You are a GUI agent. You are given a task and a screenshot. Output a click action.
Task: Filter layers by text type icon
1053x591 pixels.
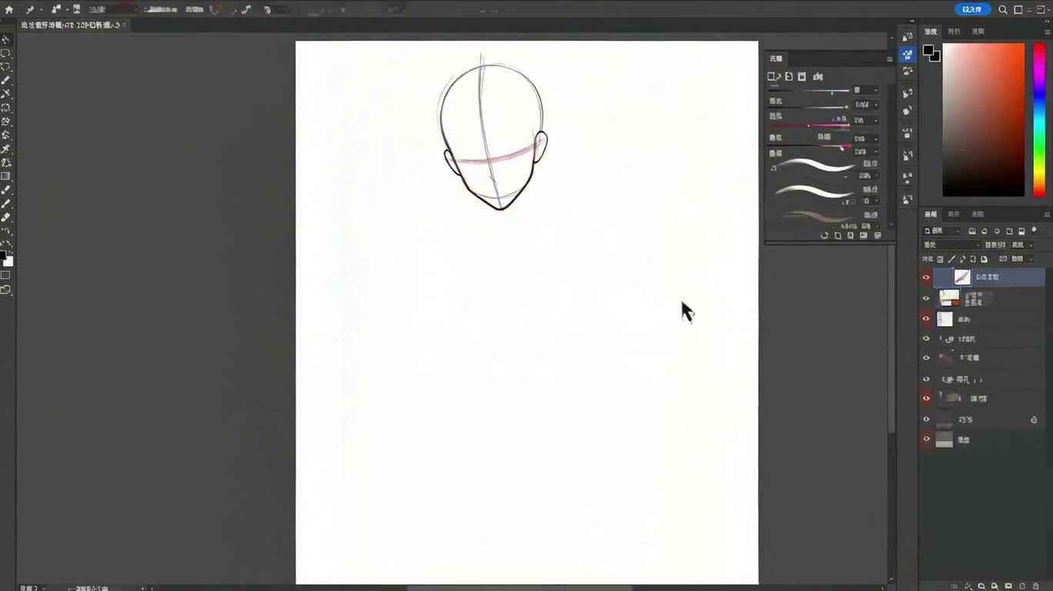pos(997,232)
